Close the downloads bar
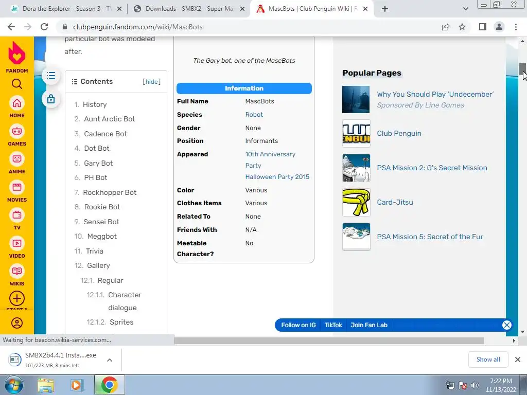The height and width of the screenshot is (395, 527). pos(518,360)
